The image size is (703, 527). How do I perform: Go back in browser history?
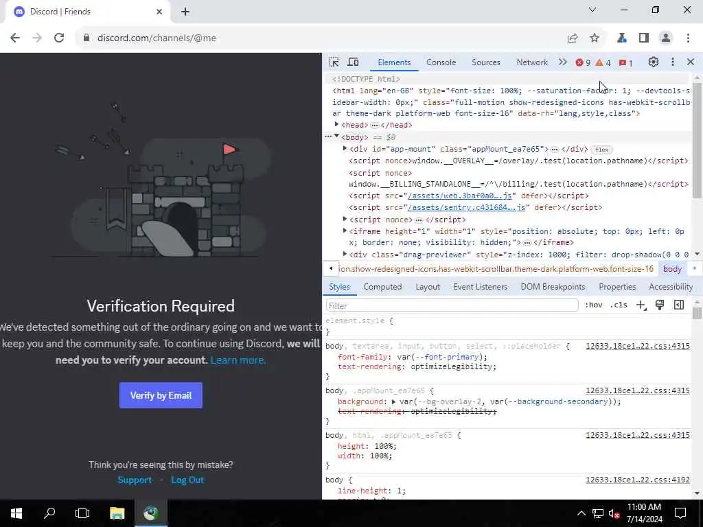15,38
